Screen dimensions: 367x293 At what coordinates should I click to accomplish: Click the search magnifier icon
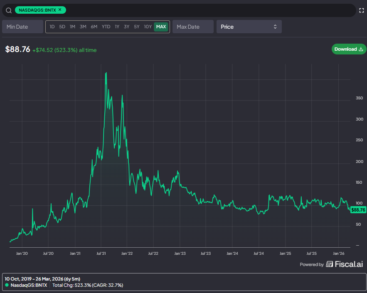click(9, 10)
